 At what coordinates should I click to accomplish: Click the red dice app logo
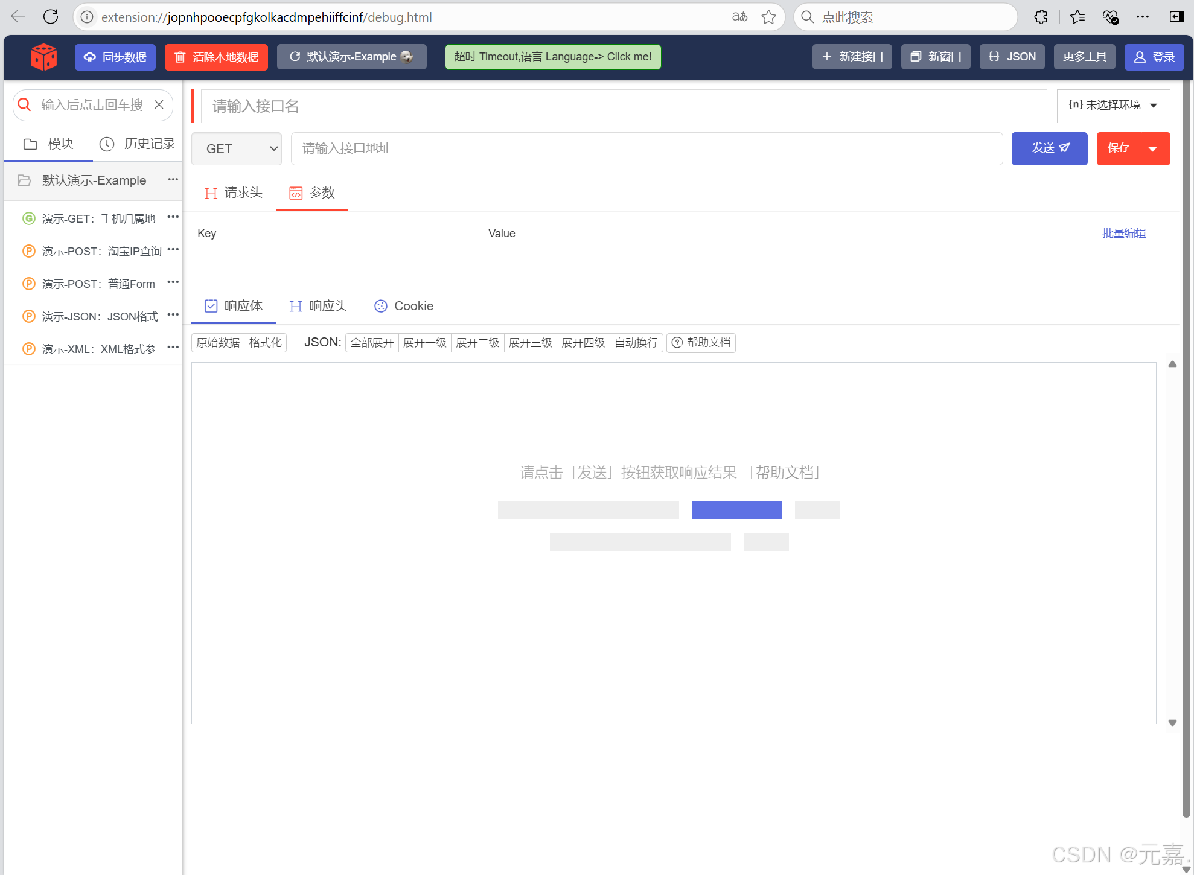pyautogui.click(x=43, y=57)
